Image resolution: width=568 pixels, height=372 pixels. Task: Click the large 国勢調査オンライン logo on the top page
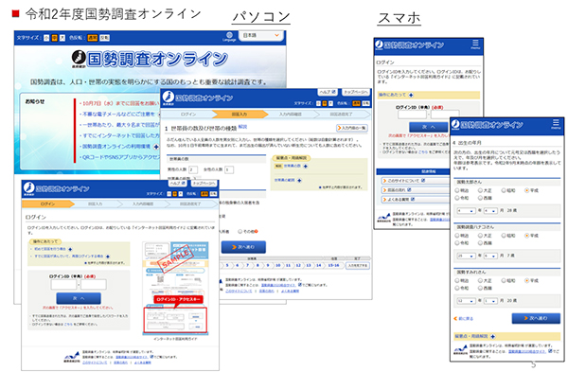pos(150,59)
